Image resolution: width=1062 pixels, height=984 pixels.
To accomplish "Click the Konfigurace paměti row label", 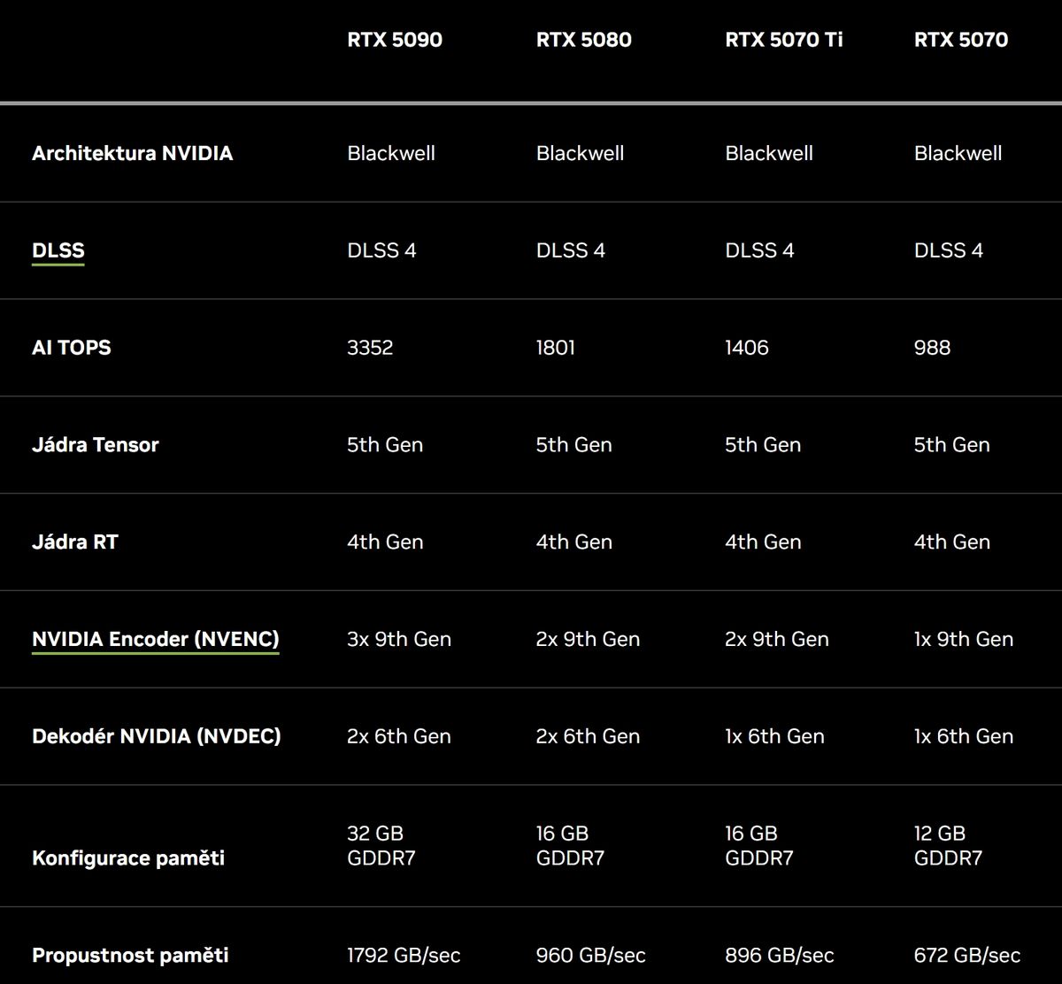I will coord(128,858).
